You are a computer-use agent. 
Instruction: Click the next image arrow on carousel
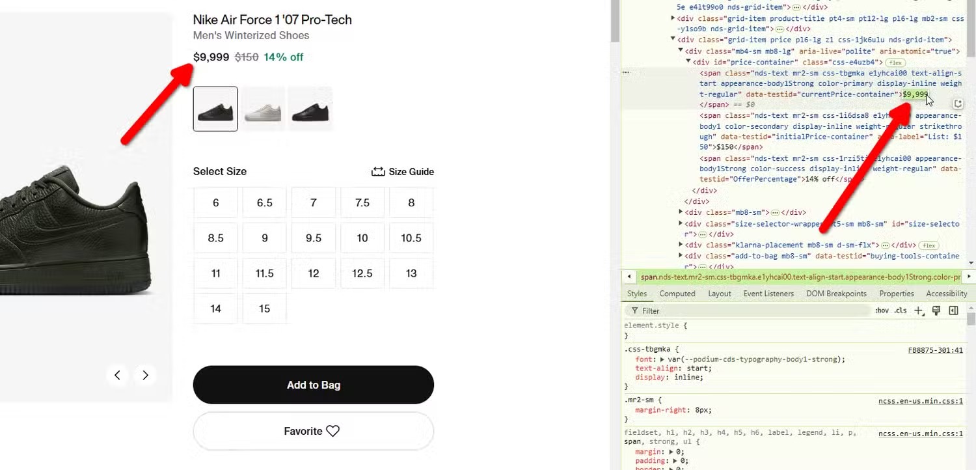(x=145, y=375)
